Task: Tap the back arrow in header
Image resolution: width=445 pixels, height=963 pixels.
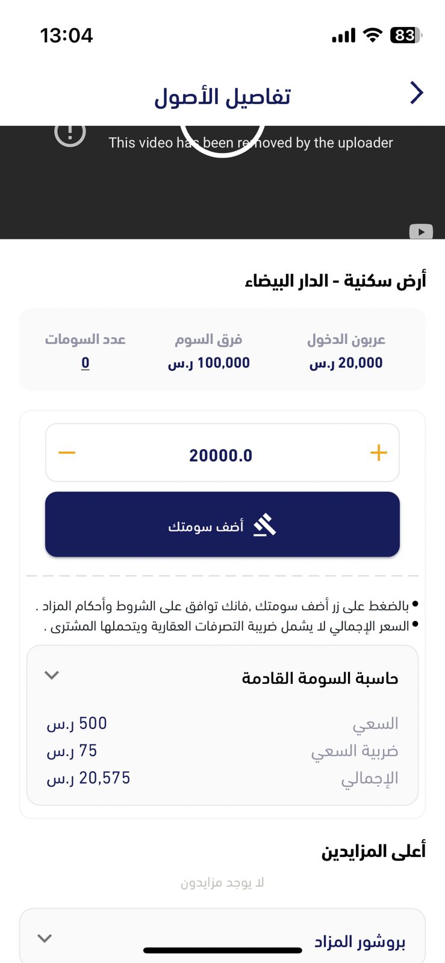Action: (x=417, y=93)
